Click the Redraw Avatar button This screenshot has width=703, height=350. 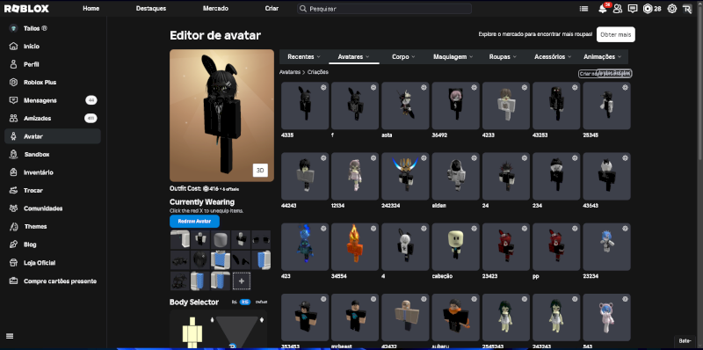pos(194,222)
